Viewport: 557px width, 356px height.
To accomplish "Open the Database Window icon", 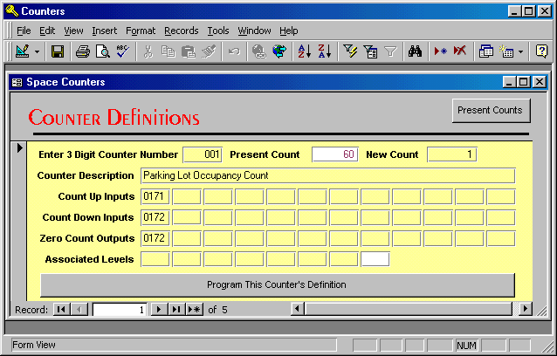I will (486, 51).
